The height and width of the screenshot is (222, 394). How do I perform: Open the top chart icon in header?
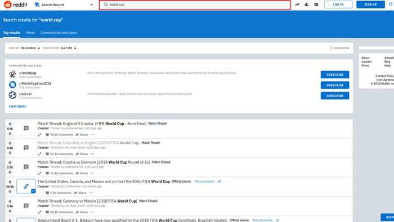coord(307,5)
